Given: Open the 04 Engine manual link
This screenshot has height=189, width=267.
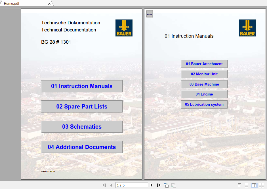Looking at the screenshot, I should point(204,94).
